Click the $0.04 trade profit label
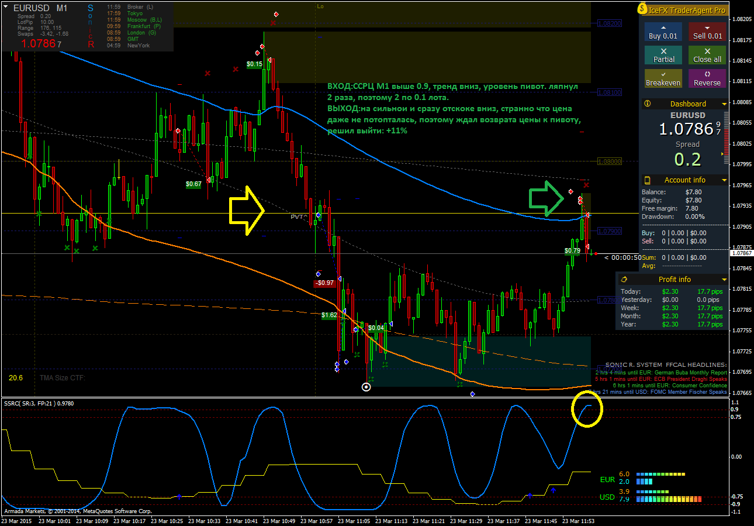Image resolution: width=754 pixels, height=526 pixels. coord(376,328)
